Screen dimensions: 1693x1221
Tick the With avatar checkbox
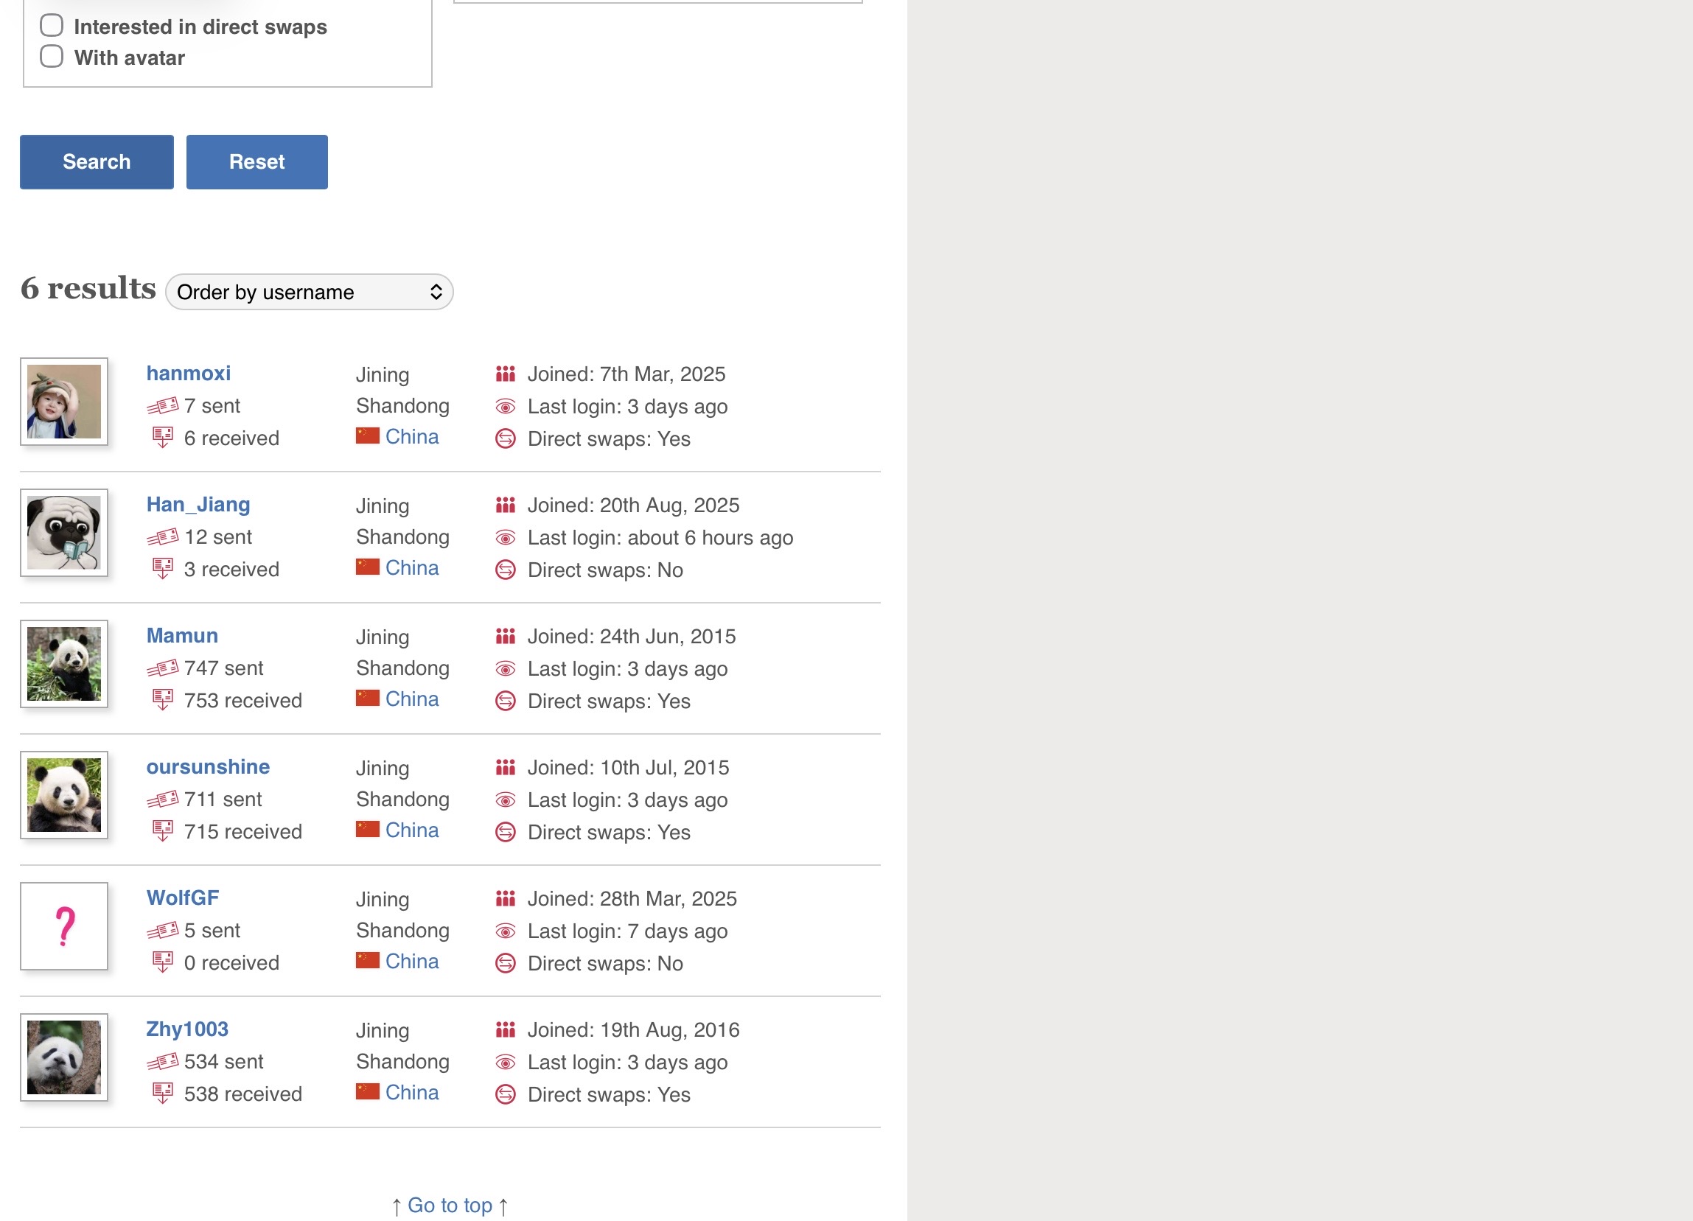click(x=52, y=57)
